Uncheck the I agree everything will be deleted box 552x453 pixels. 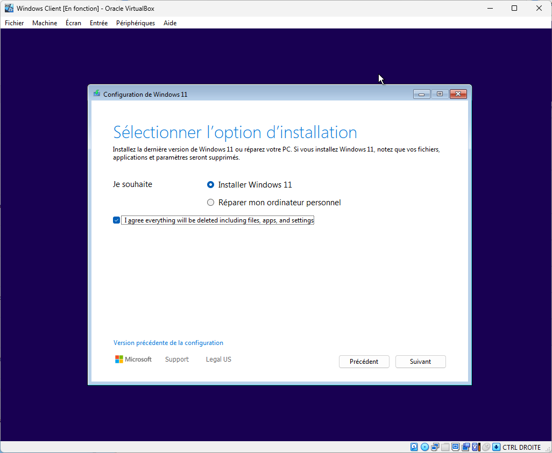[x=117, y=220]
